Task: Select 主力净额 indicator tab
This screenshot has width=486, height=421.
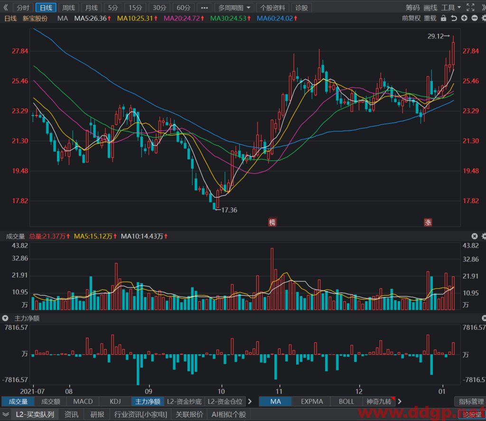Action: tap(148, 402)
